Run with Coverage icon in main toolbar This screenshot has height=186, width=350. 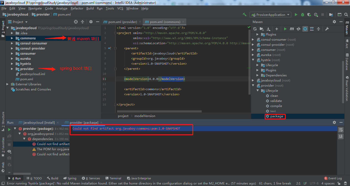click(x=309, y=15)
